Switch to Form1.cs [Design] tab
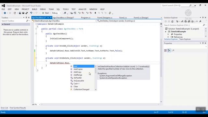Image resolution: width=208 pixels, height=117 pixels. [141, 18]
